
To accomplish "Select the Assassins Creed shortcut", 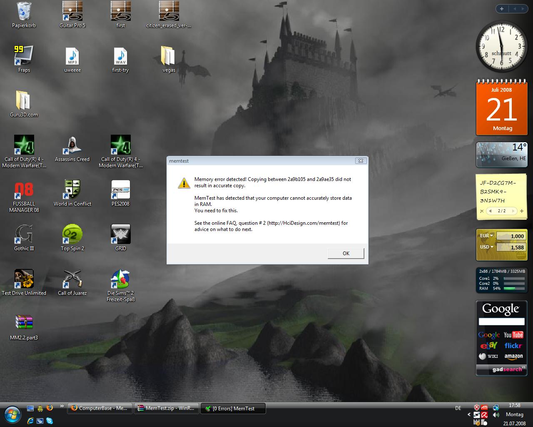I will 72,148.
